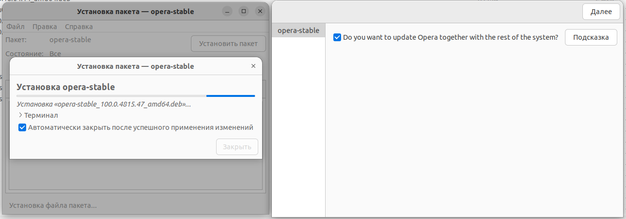Select opera-stable in the left sidebar
Image resolution: width=626 pixels, height=219 pixels.
[298, 31]
